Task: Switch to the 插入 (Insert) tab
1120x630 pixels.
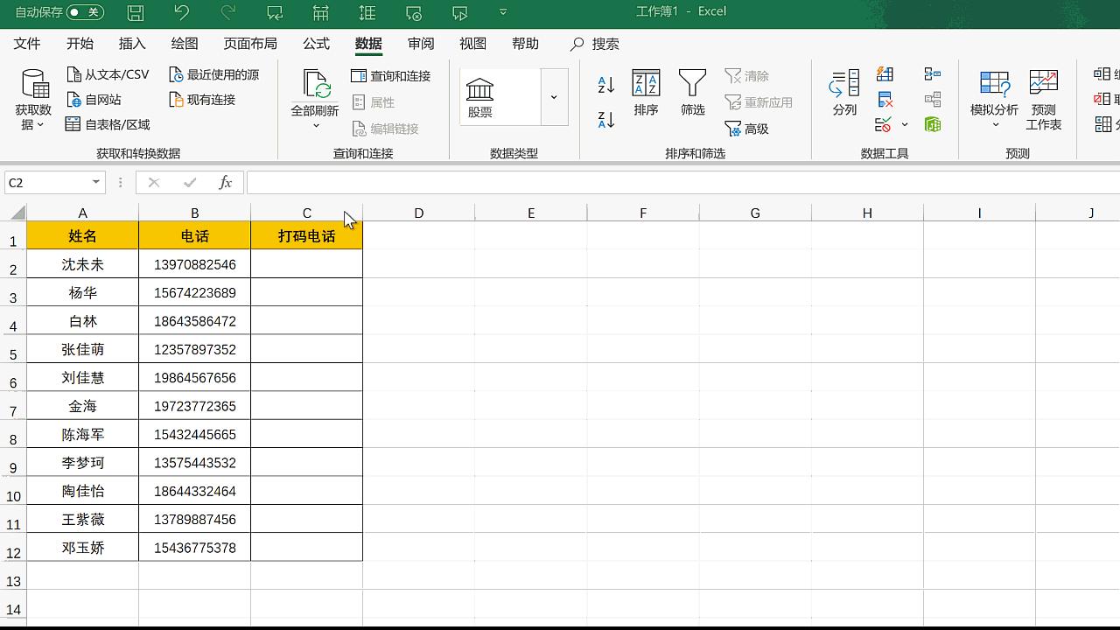Action: click(132, 44)
